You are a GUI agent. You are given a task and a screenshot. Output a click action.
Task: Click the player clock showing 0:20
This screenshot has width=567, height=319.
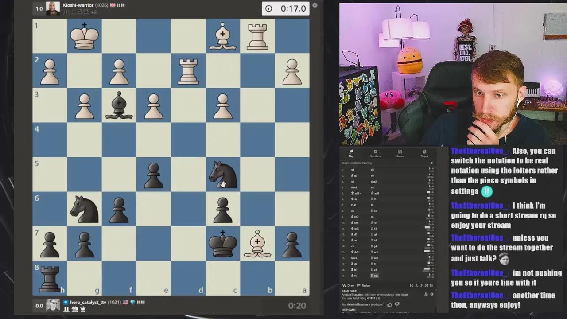pos(297,306)
